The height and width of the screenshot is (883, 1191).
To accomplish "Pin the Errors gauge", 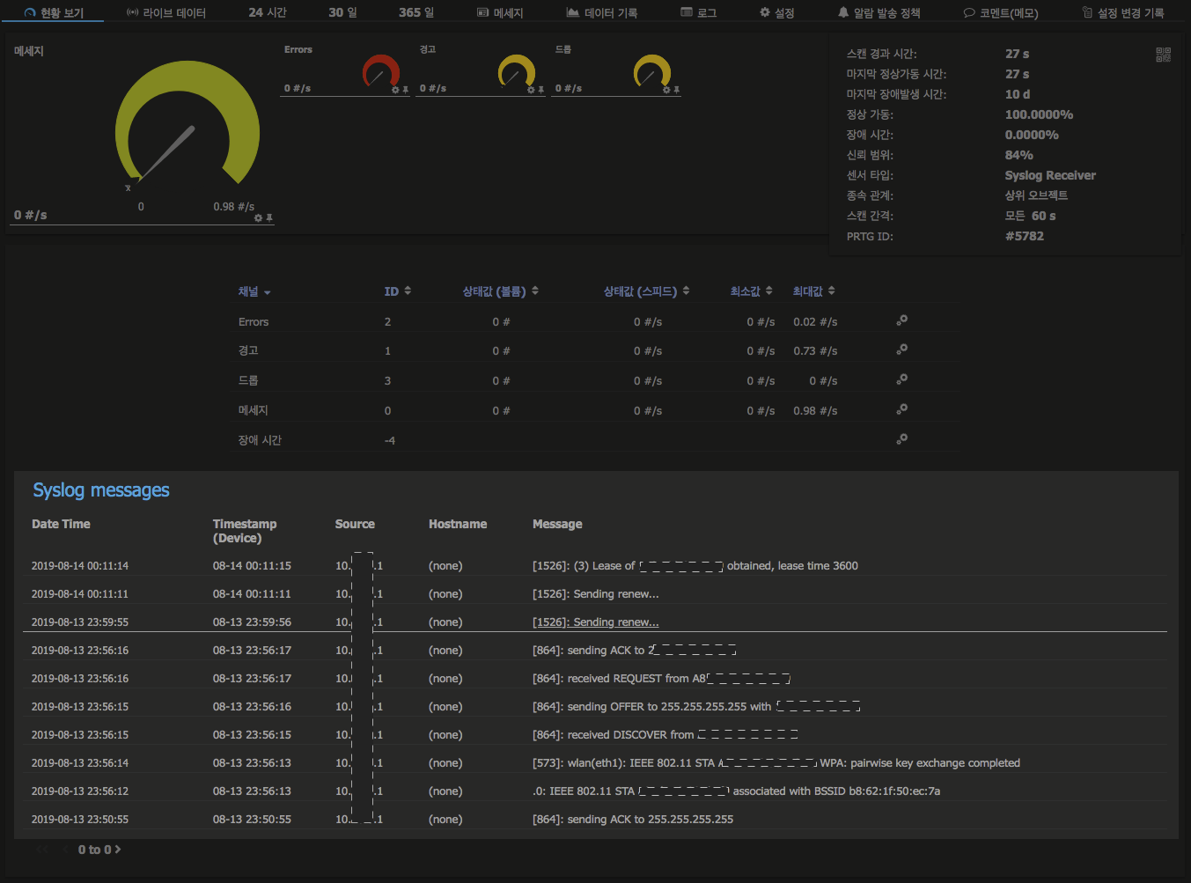I will [x=406, y=90].
